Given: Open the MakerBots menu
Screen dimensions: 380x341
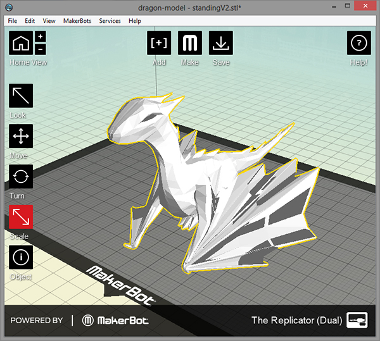Looking at the screenshot, I should tap(77, 21).
